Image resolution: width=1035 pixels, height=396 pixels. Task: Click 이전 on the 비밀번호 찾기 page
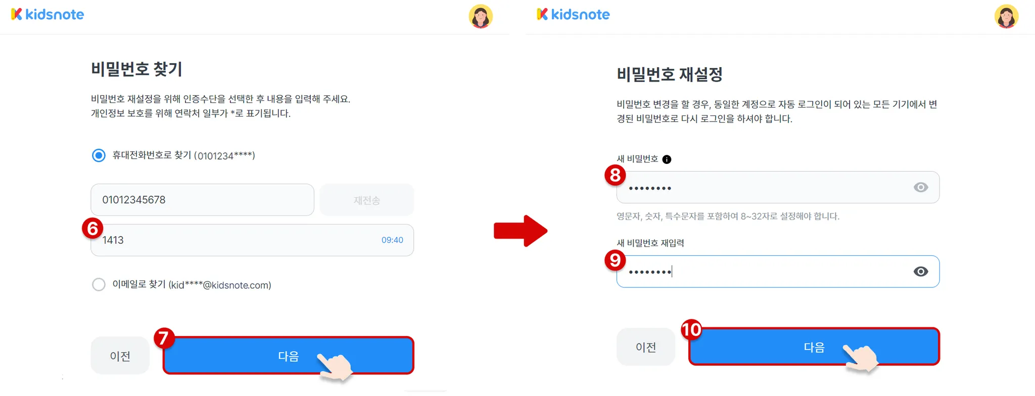click(x=120, y=356)
